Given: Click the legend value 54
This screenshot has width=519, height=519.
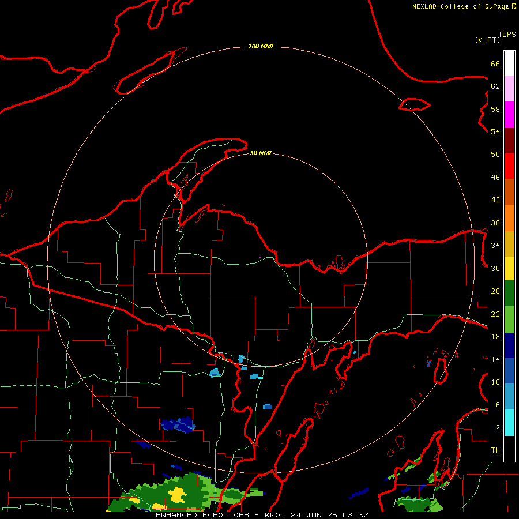Looking at the screenshot, I should [x=495, y=131].
